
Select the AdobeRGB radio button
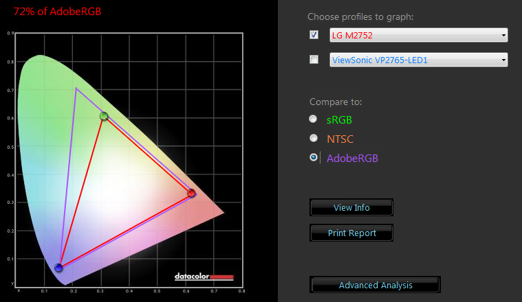(x=314, y=157)
